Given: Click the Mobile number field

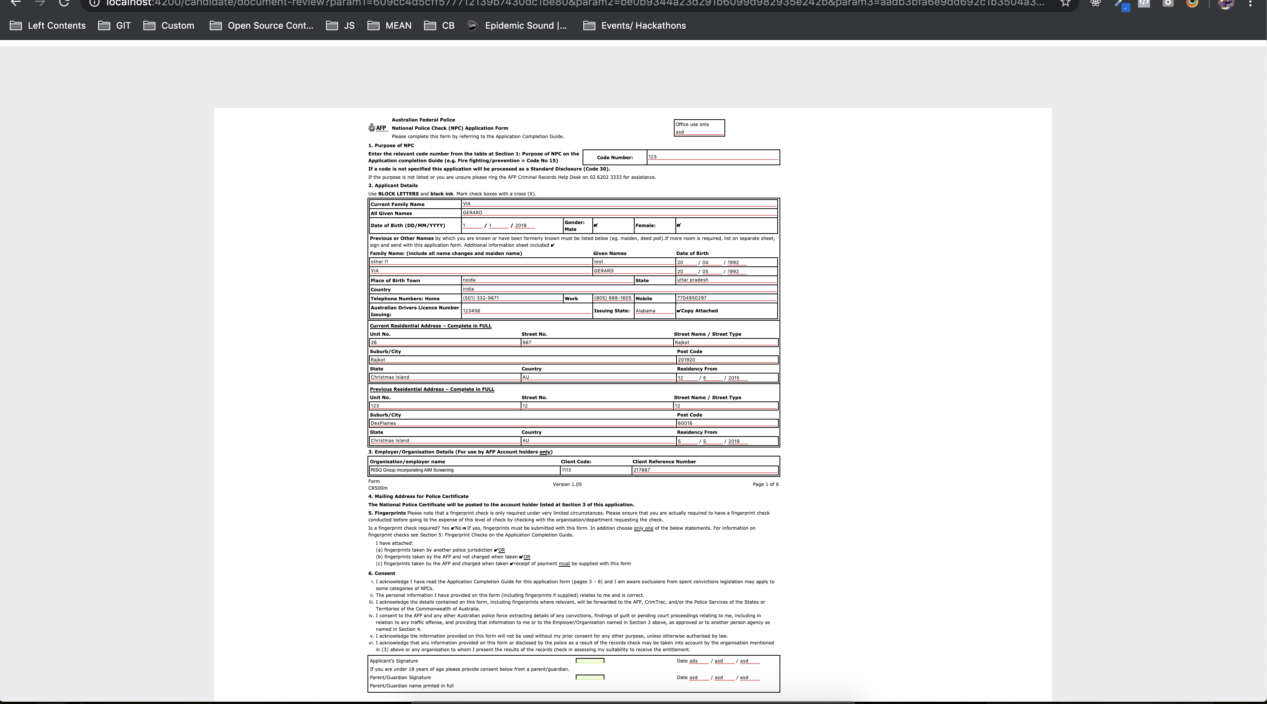Looking at the screenshot, I should (x=726, y=298).
